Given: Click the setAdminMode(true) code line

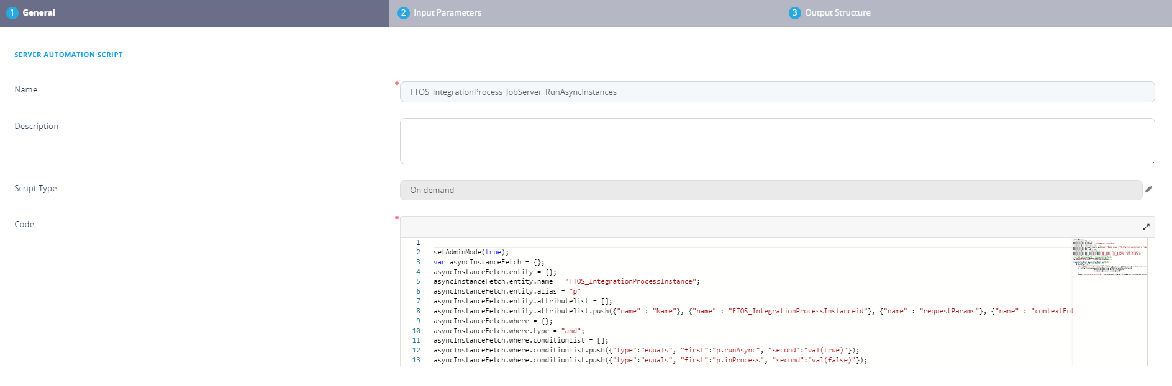Looking at the screenshot, I should click(471, 252).
